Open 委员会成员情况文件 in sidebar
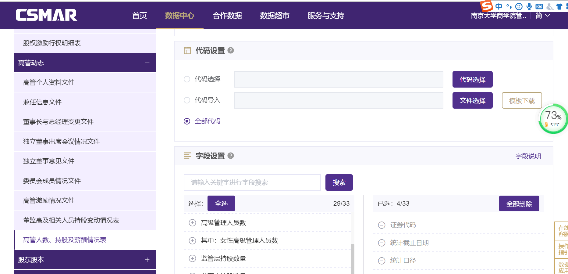The image size is (568, 274). coord(85,181)
